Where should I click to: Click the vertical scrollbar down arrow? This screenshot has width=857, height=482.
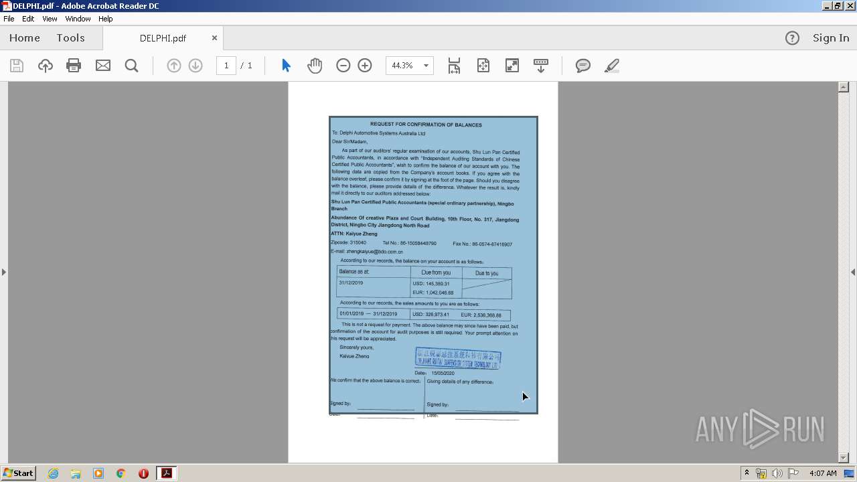coord(844,457)
